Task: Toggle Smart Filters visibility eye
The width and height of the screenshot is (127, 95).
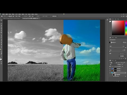Action: click(113, 75)
